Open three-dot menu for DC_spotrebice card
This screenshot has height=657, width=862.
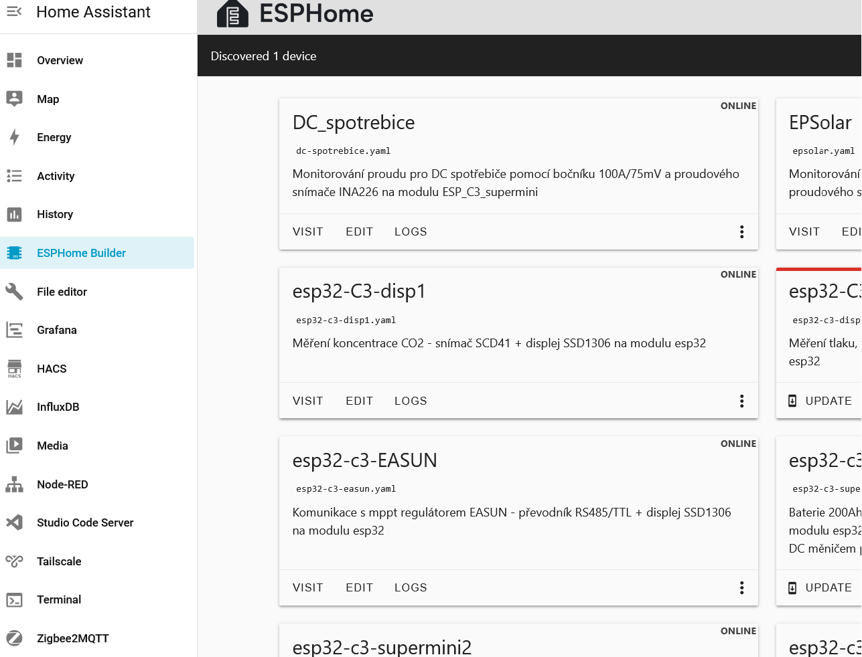click(741, 231)
